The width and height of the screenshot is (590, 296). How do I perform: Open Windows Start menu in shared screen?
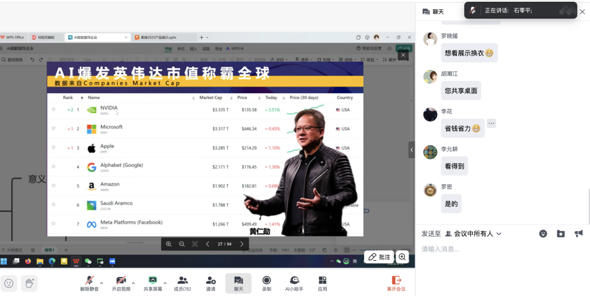[4, 261]
